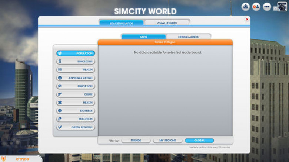The height and width of the screenshot is (162, 289).
Task: Click the Approval Rating smiley icon
Action: (x=60, y=78)
